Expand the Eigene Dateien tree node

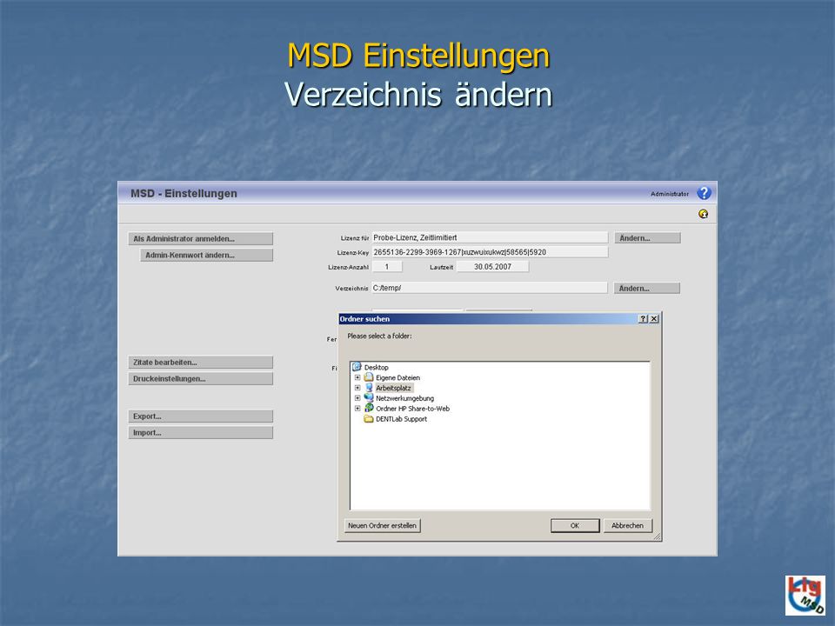coord(357,377)
